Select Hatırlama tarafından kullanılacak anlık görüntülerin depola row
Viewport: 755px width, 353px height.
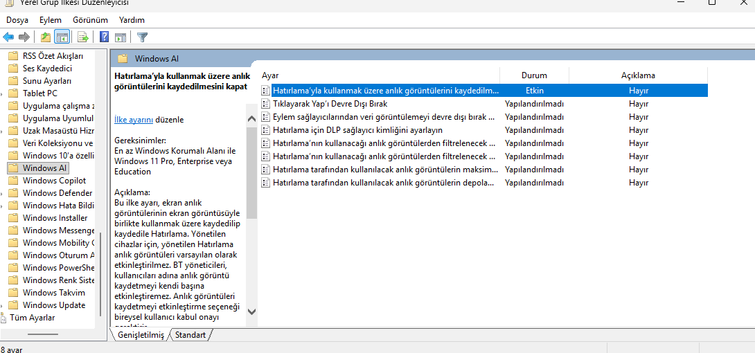pyautogui.click(x=484, y=183)
